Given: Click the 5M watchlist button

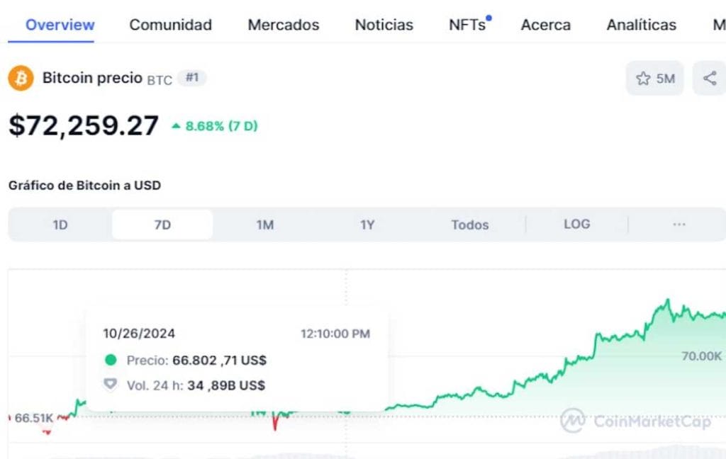Looking at the screenshot, I should [654, 79].
